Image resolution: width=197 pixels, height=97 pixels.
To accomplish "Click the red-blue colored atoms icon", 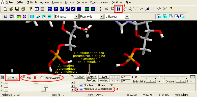I will [107, 9].
